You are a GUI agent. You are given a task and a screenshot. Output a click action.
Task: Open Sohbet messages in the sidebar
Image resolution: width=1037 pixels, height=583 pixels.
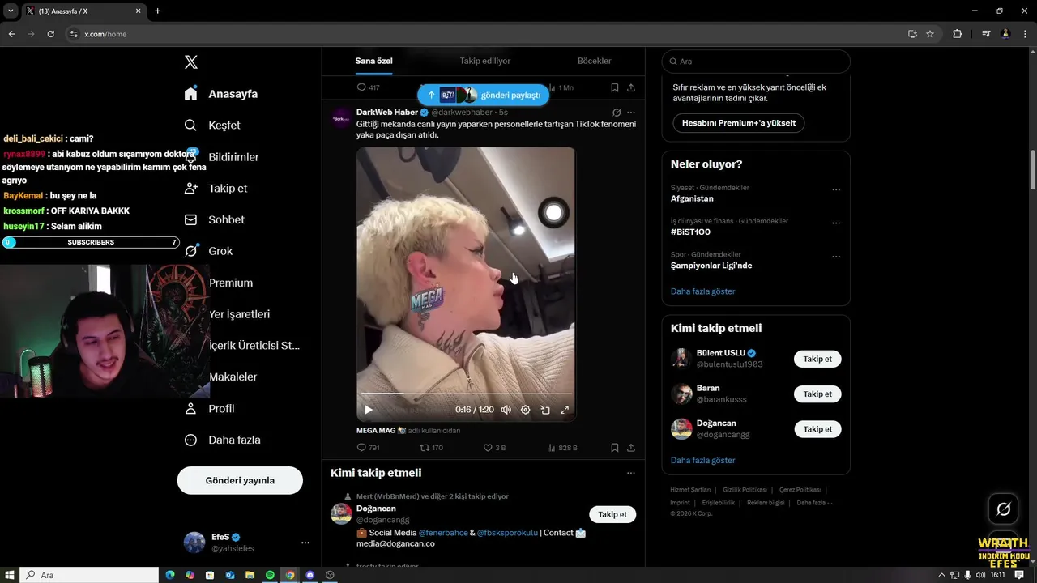tap(214, 219)
